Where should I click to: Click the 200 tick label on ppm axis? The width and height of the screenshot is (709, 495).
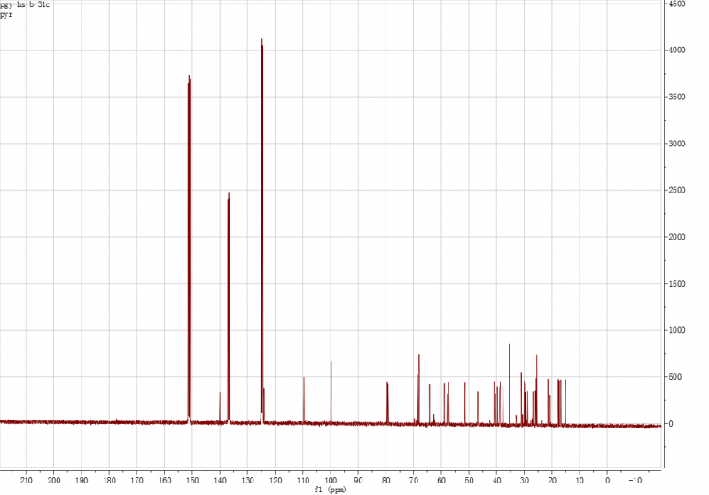(x=54, y=481)
